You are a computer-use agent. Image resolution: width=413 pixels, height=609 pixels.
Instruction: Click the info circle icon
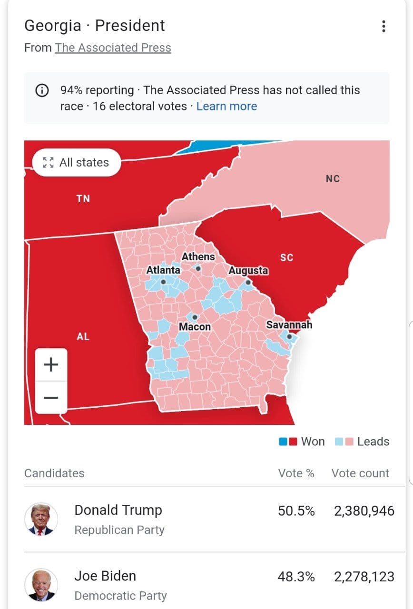[x=42, y=90]
